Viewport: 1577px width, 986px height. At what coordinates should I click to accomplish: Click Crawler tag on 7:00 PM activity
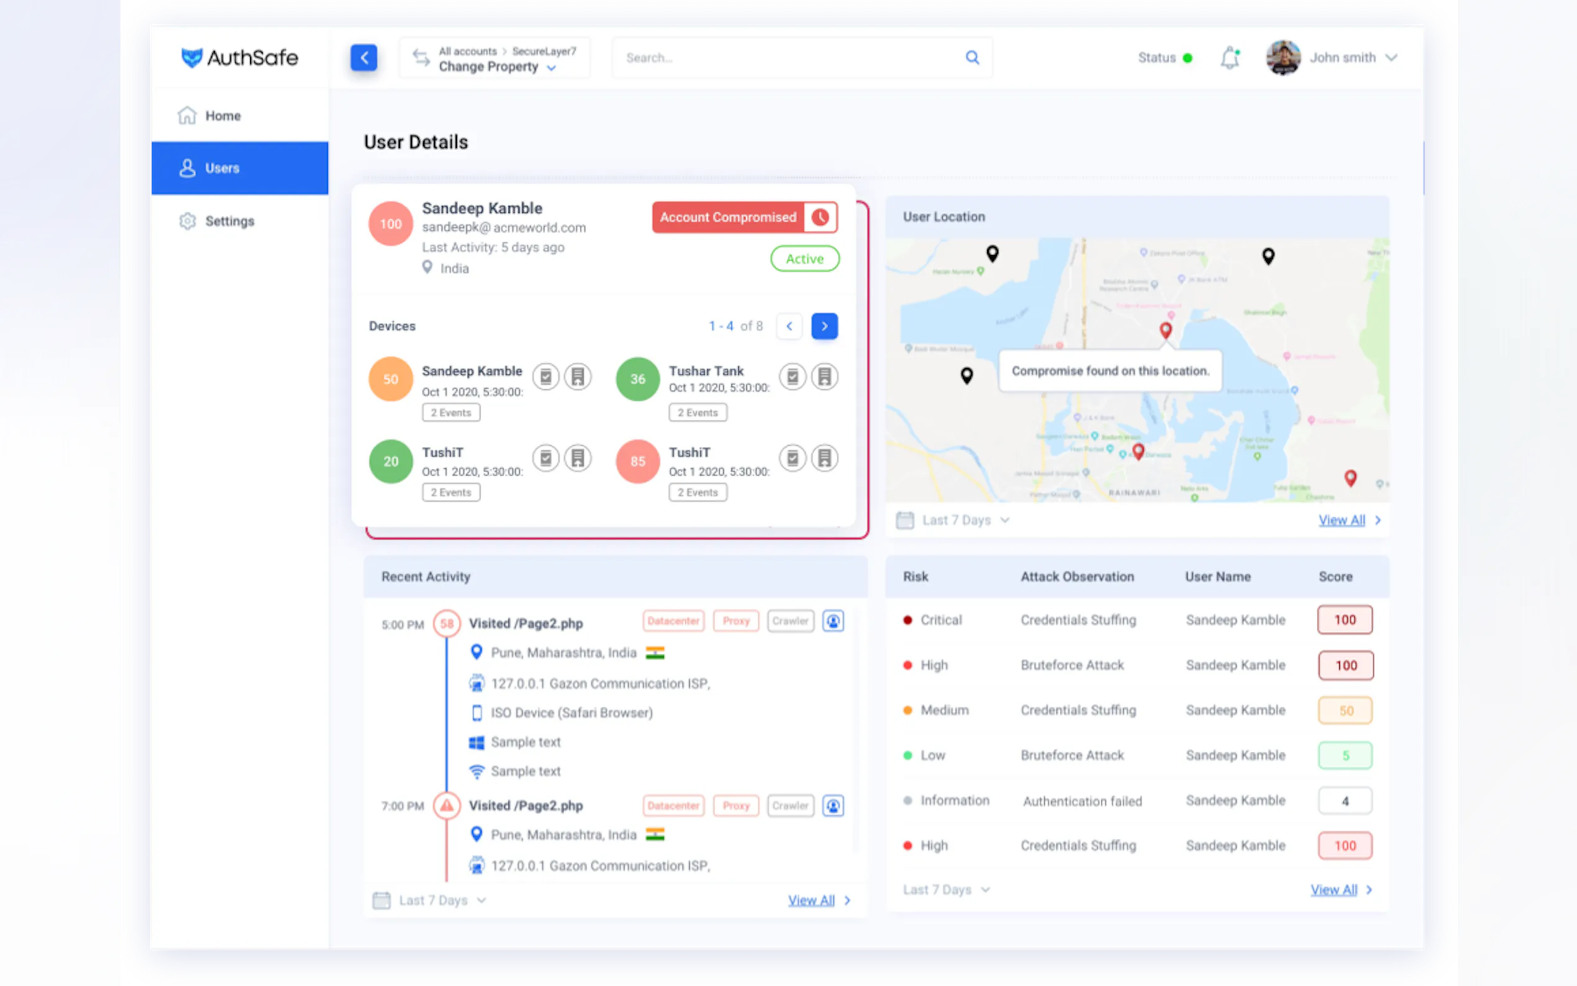[790, 806]
